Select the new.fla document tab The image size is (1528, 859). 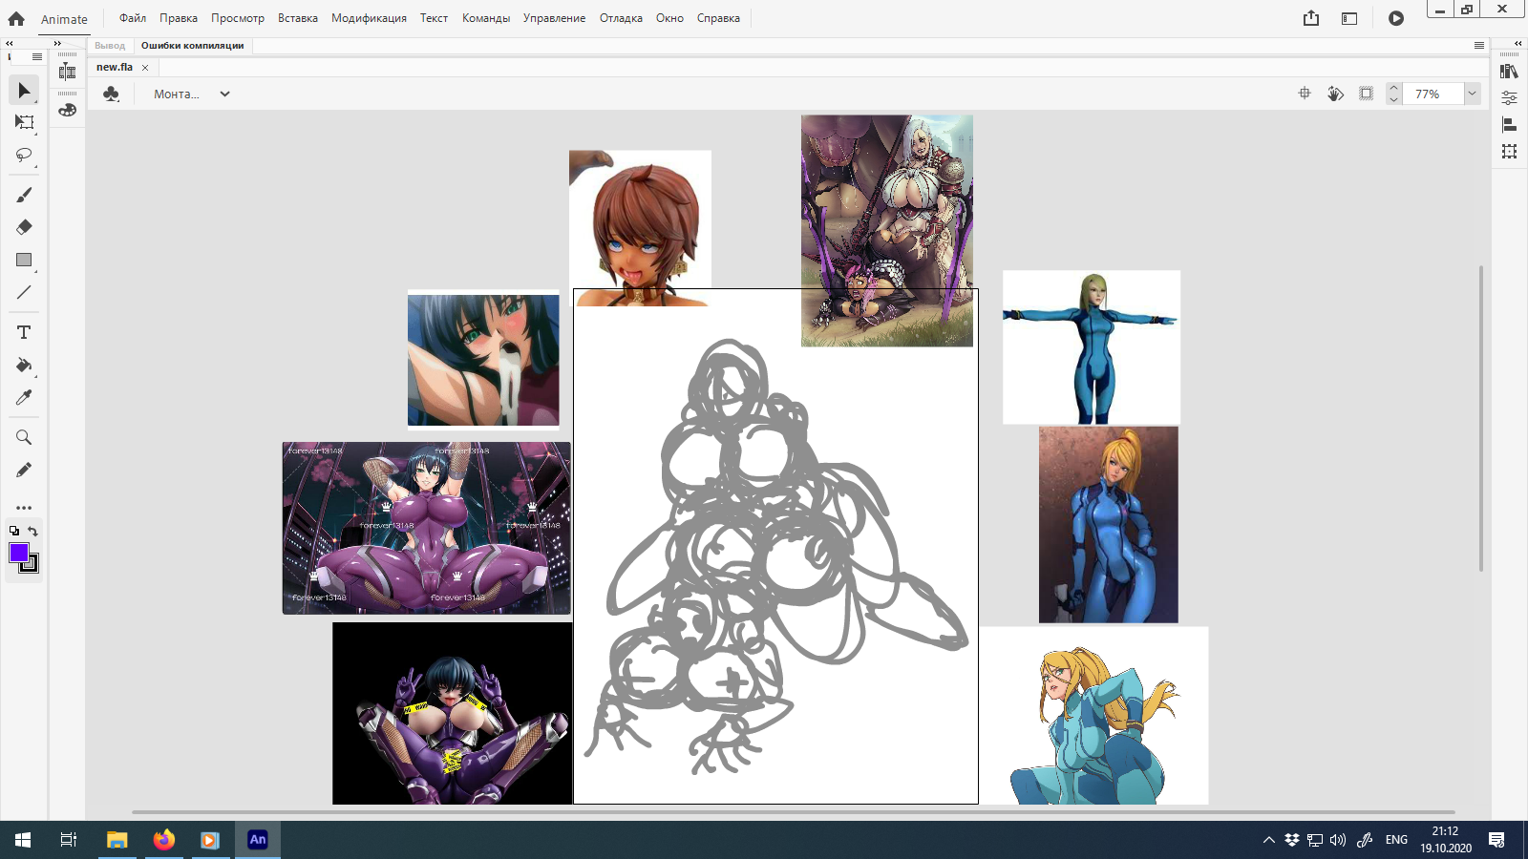click(x=115, y=67)
